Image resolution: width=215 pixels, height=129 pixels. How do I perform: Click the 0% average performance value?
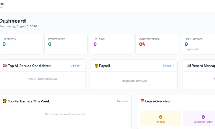[x=142, y=44]
